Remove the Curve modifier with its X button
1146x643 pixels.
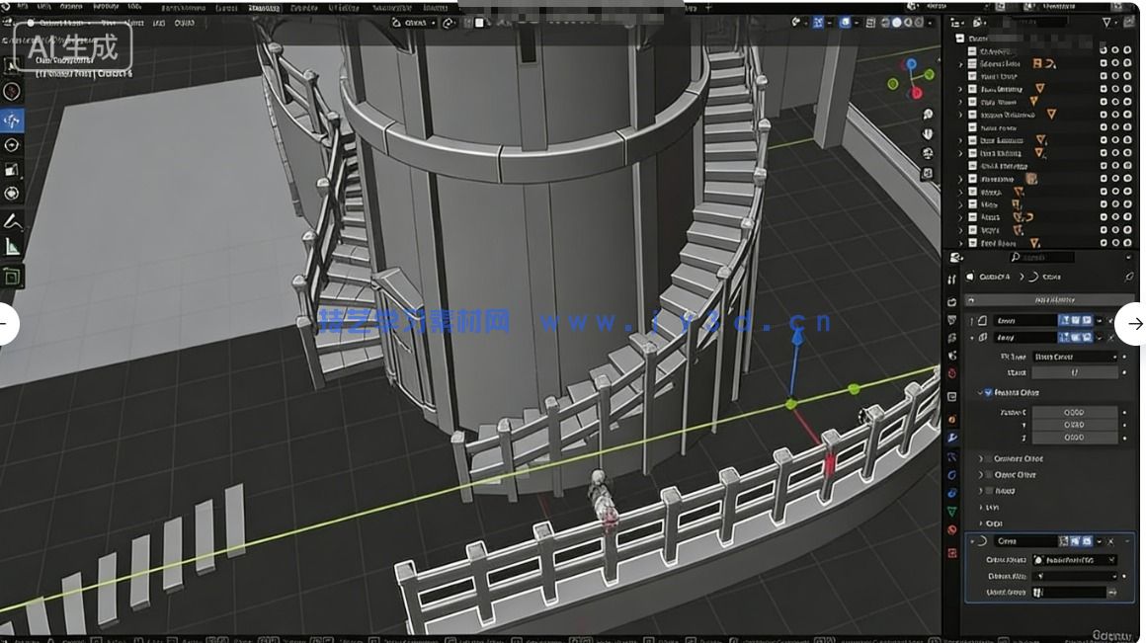1108,540
